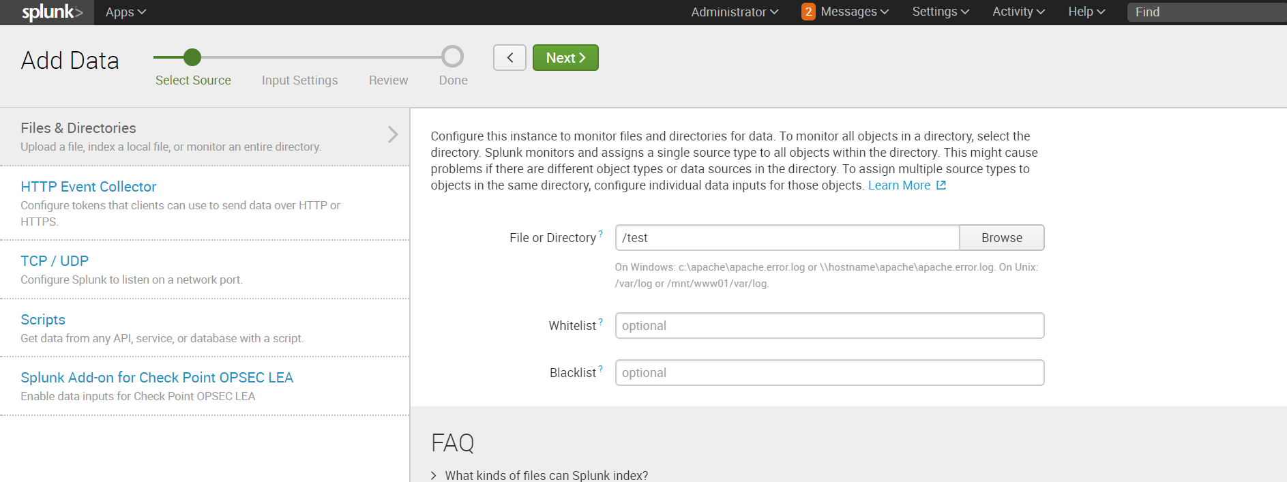Click the Done step circle
This screenshot has width=1287, height=482.
pos(452,57)
